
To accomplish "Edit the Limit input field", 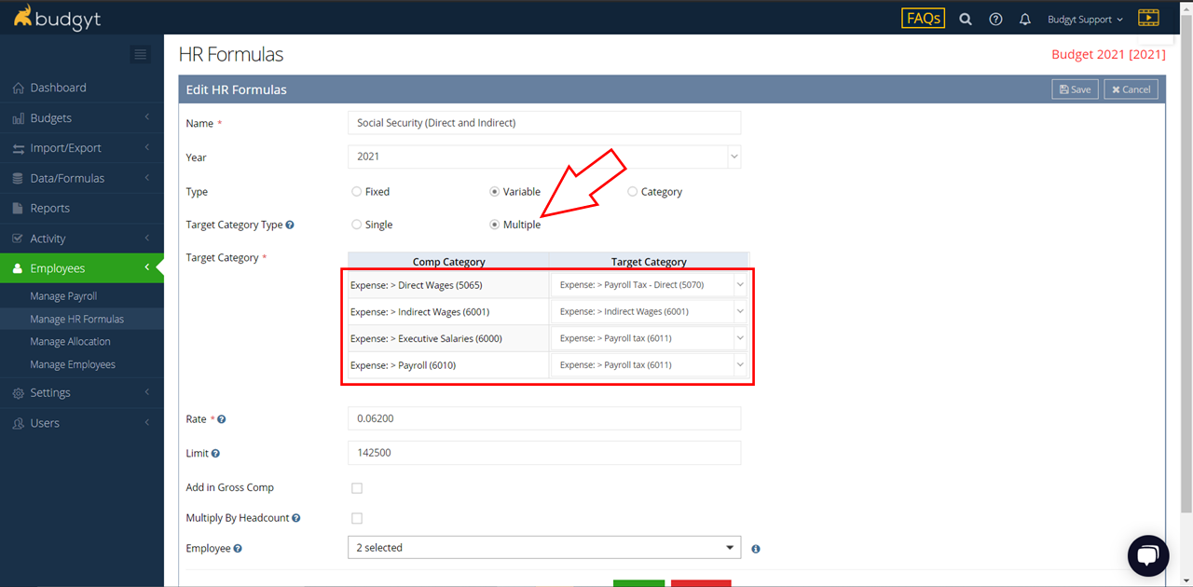I will coord(544,453).
